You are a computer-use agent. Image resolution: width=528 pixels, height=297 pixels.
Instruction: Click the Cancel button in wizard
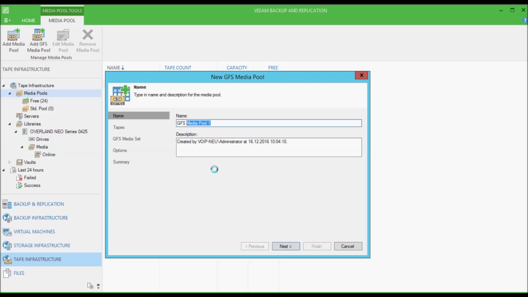click(x=348, y=246)
